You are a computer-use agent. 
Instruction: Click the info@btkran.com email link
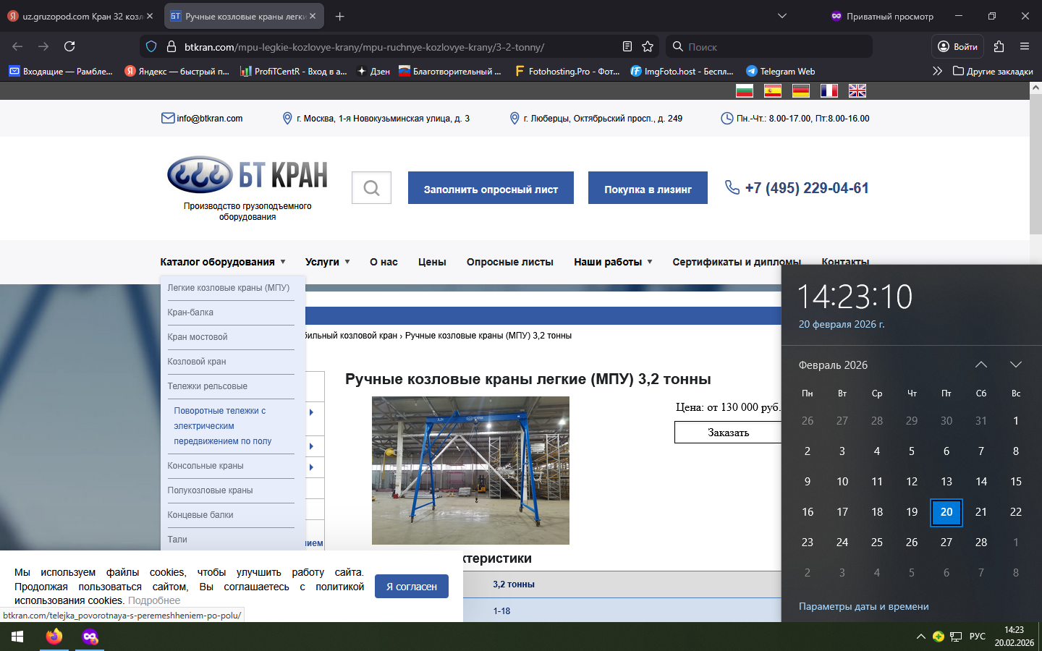click(210, 118)
